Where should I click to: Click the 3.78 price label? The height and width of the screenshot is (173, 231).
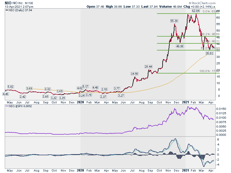89,95
